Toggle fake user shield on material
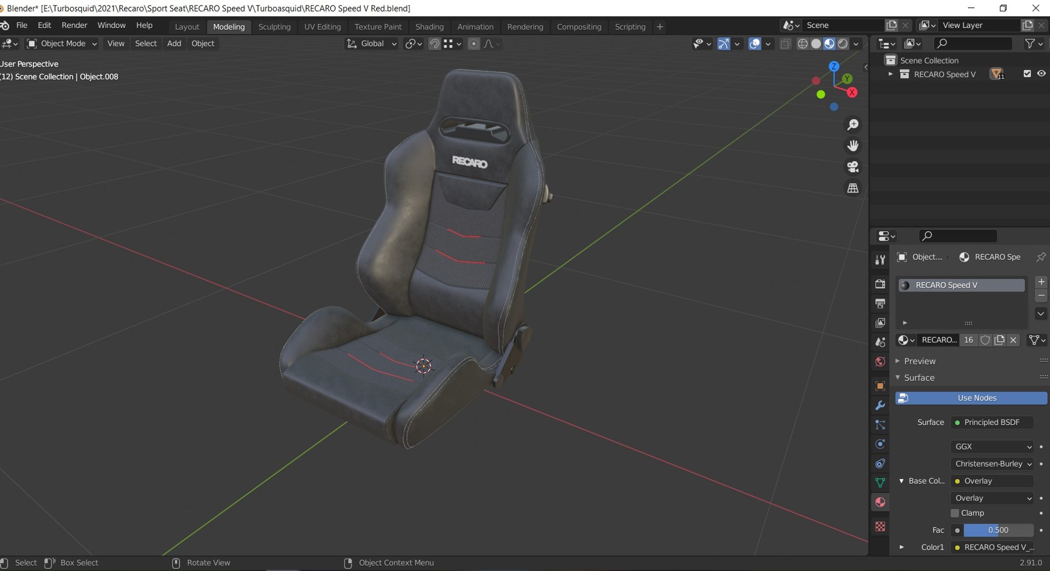The width and height of the screenshot is (1050, 571). point(985,340)
